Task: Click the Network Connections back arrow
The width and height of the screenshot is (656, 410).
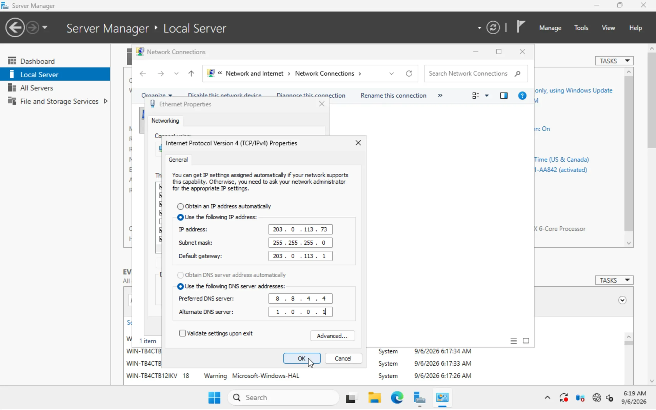Action: click(x=143, y=74)
